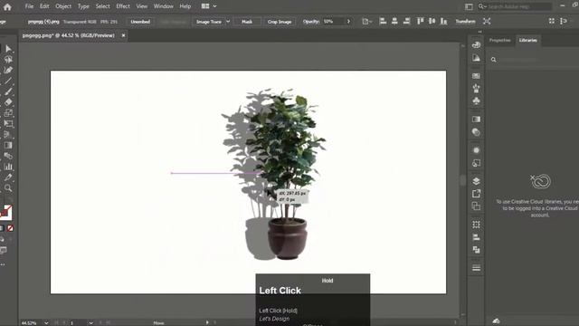Select the Lasso tool

click(8, 59)
